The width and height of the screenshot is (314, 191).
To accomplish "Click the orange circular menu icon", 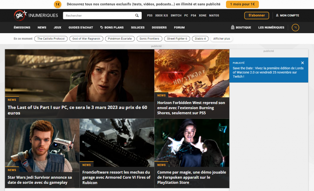I will click(295, 28).
